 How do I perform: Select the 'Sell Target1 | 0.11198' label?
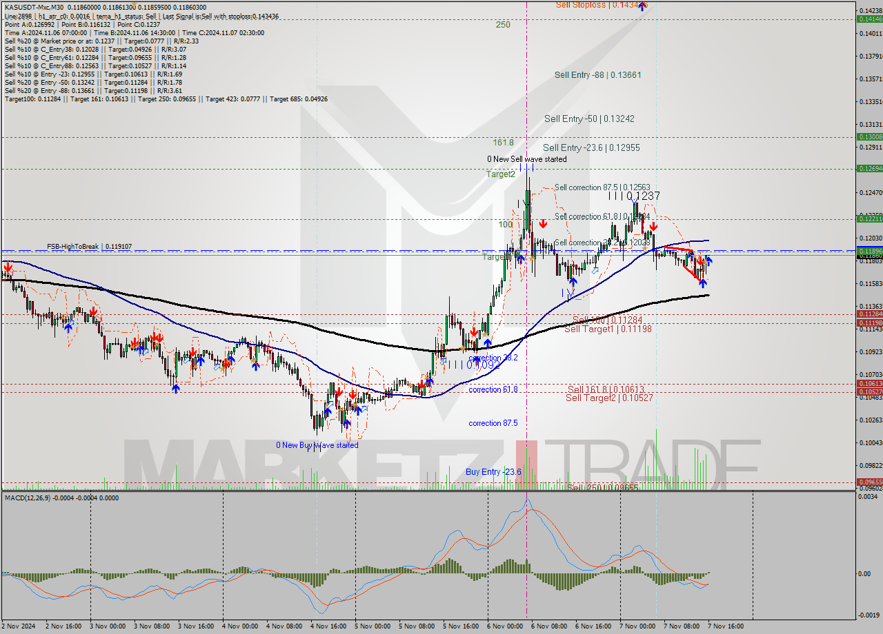(608, 329)
